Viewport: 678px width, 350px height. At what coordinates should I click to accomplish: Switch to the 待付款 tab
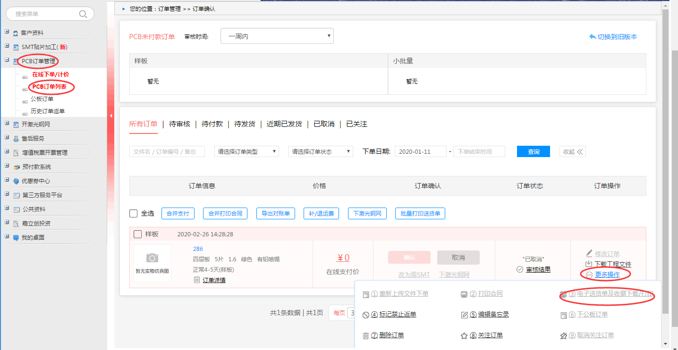(212, 124)
